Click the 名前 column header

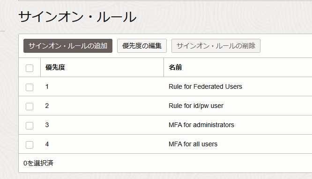click(175, 67)
